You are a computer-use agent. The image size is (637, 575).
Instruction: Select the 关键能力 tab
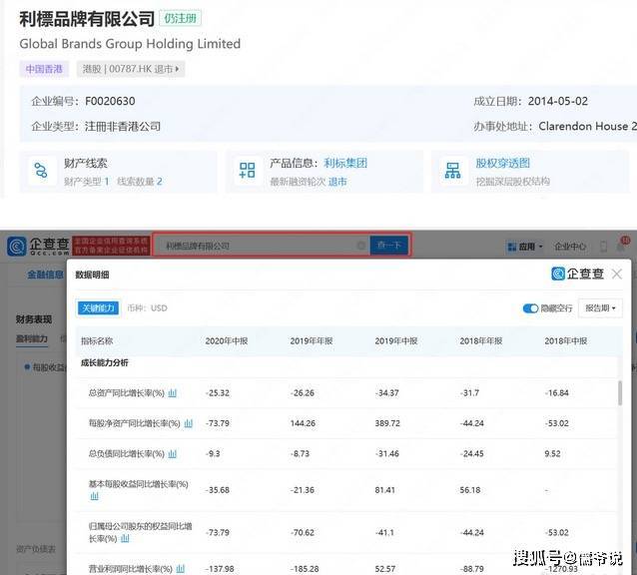(98, 308)
